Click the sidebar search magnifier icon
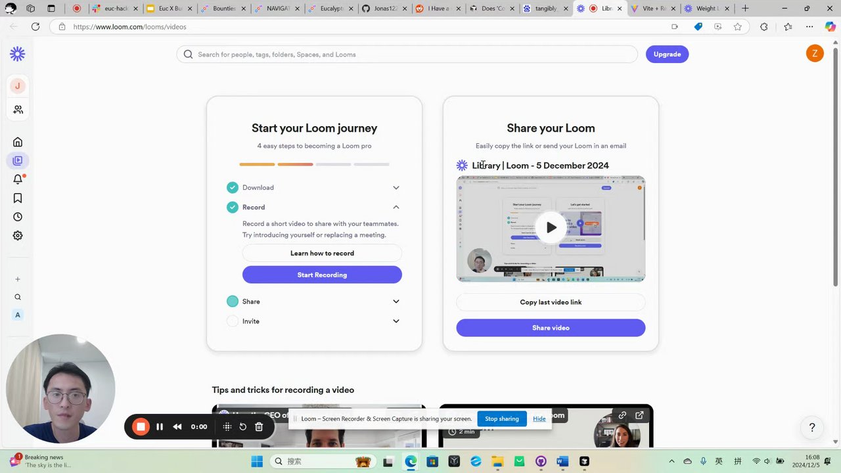Screen dimensions: 841x473 18,297
